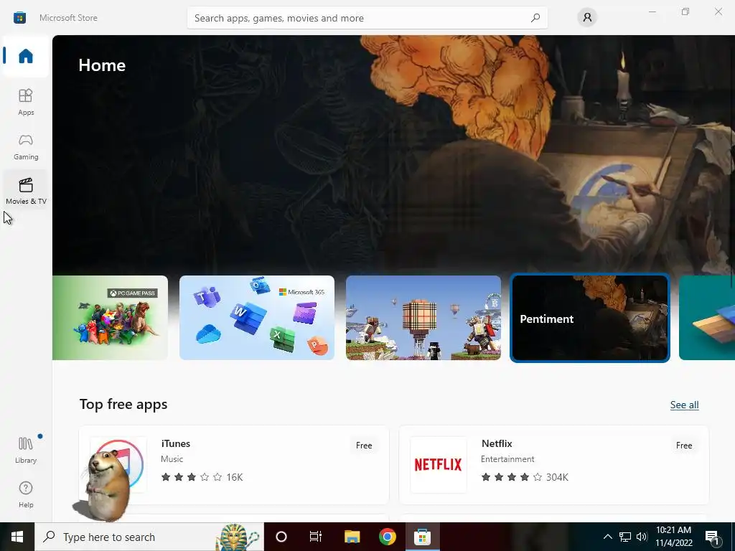
Task: Open the Gaming section
Action: tap(26, 146)
